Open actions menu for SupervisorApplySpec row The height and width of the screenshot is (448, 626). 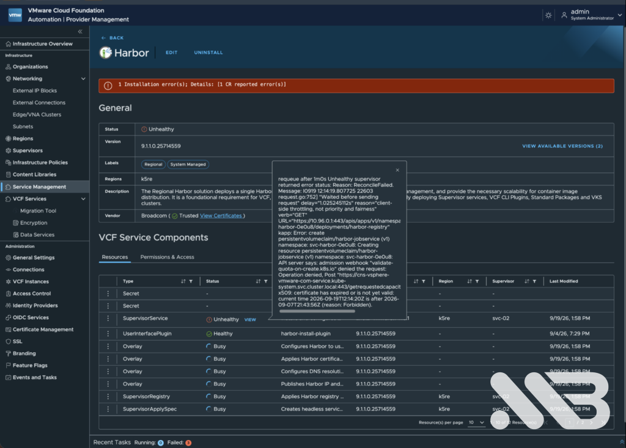pos(108,409)
